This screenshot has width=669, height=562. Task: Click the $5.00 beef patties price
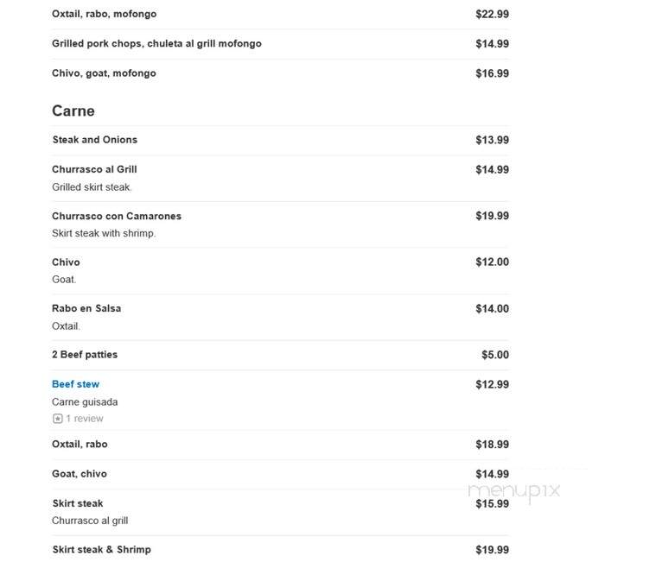(x=495, y=355)
